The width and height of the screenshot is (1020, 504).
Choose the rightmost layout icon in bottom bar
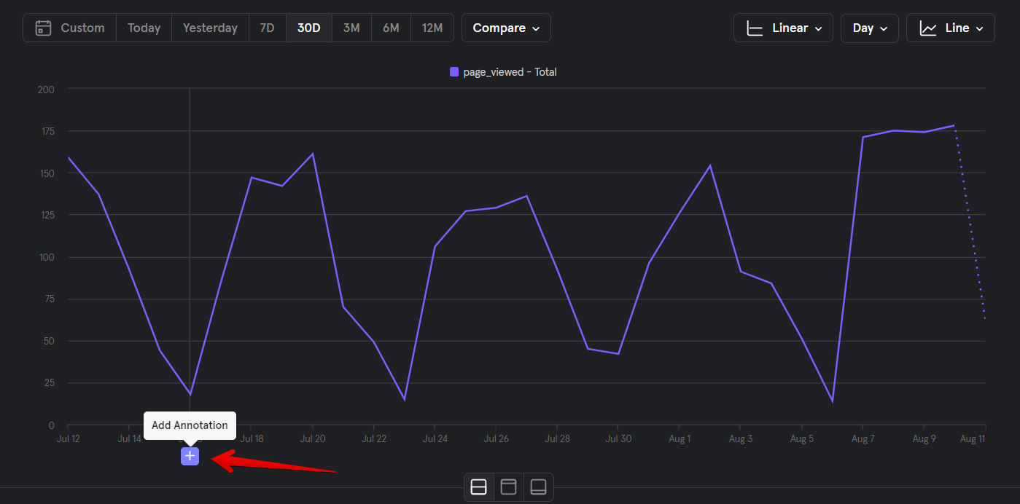(x=539, y=487)
